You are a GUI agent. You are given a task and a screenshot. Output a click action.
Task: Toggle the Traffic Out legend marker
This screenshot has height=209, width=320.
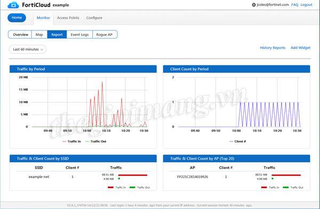click(87, 141)
